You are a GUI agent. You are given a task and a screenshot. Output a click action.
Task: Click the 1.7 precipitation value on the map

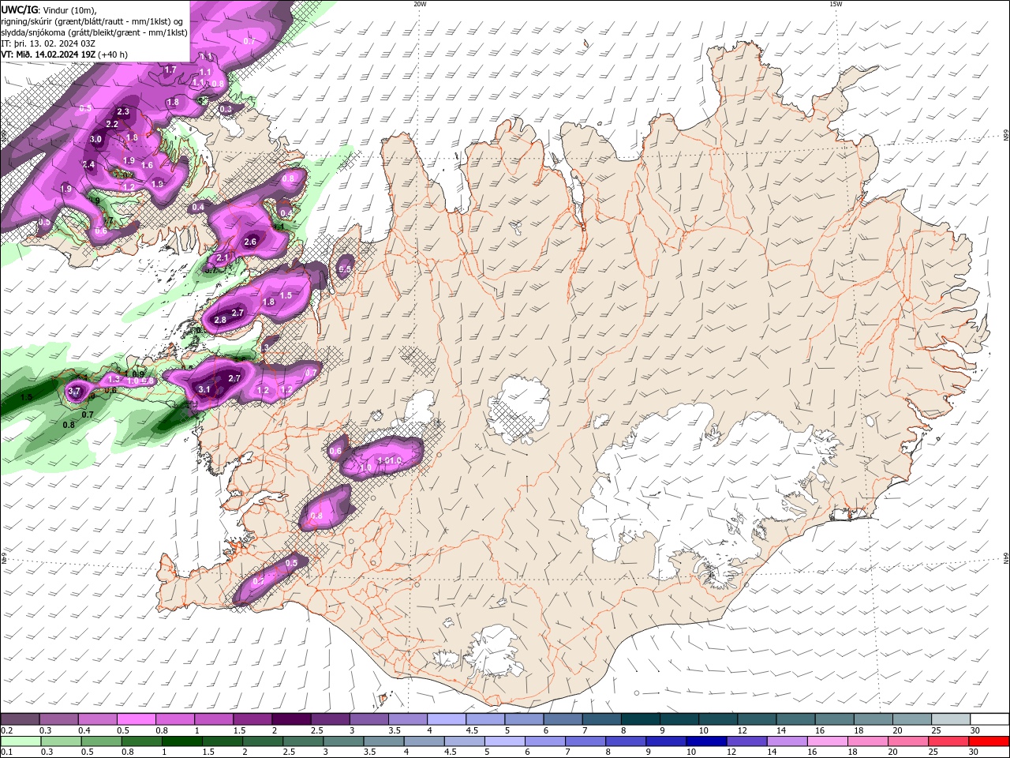point(170,69)
